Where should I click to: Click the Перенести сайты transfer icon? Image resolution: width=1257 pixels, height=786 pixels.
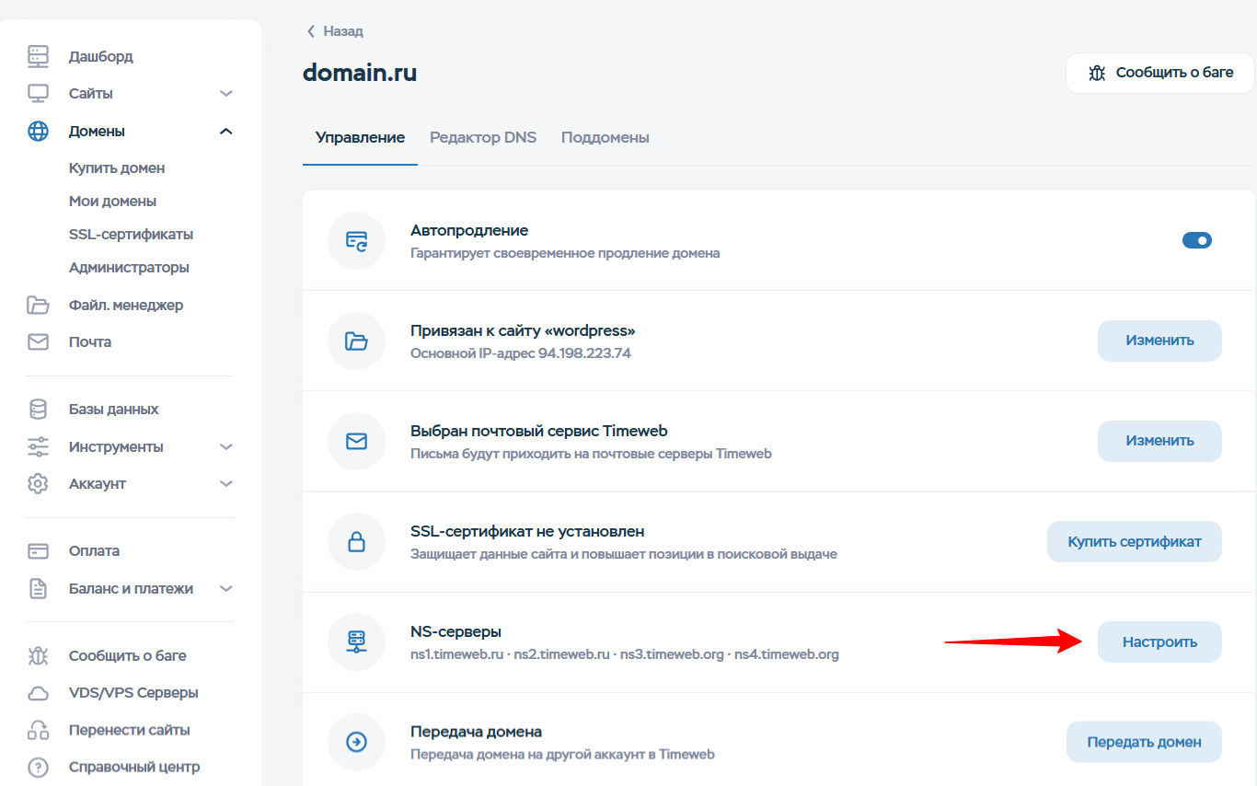[38, 731]
